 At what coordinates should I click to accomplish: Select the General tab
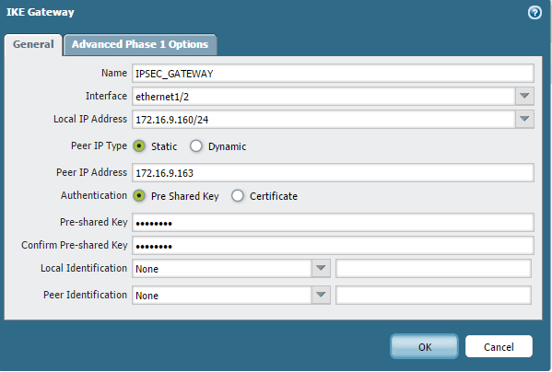pos(33,44)
